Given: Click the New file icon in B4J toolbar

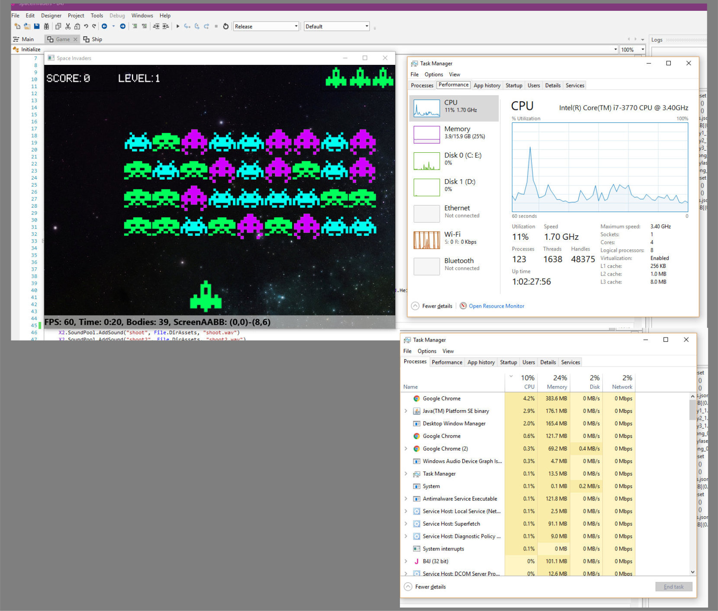Looking at the screenshot, I should click(x=17, y=26).
